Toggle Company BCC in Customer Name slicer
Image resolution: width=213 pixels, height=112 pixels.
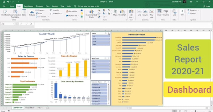coord(99,93)
